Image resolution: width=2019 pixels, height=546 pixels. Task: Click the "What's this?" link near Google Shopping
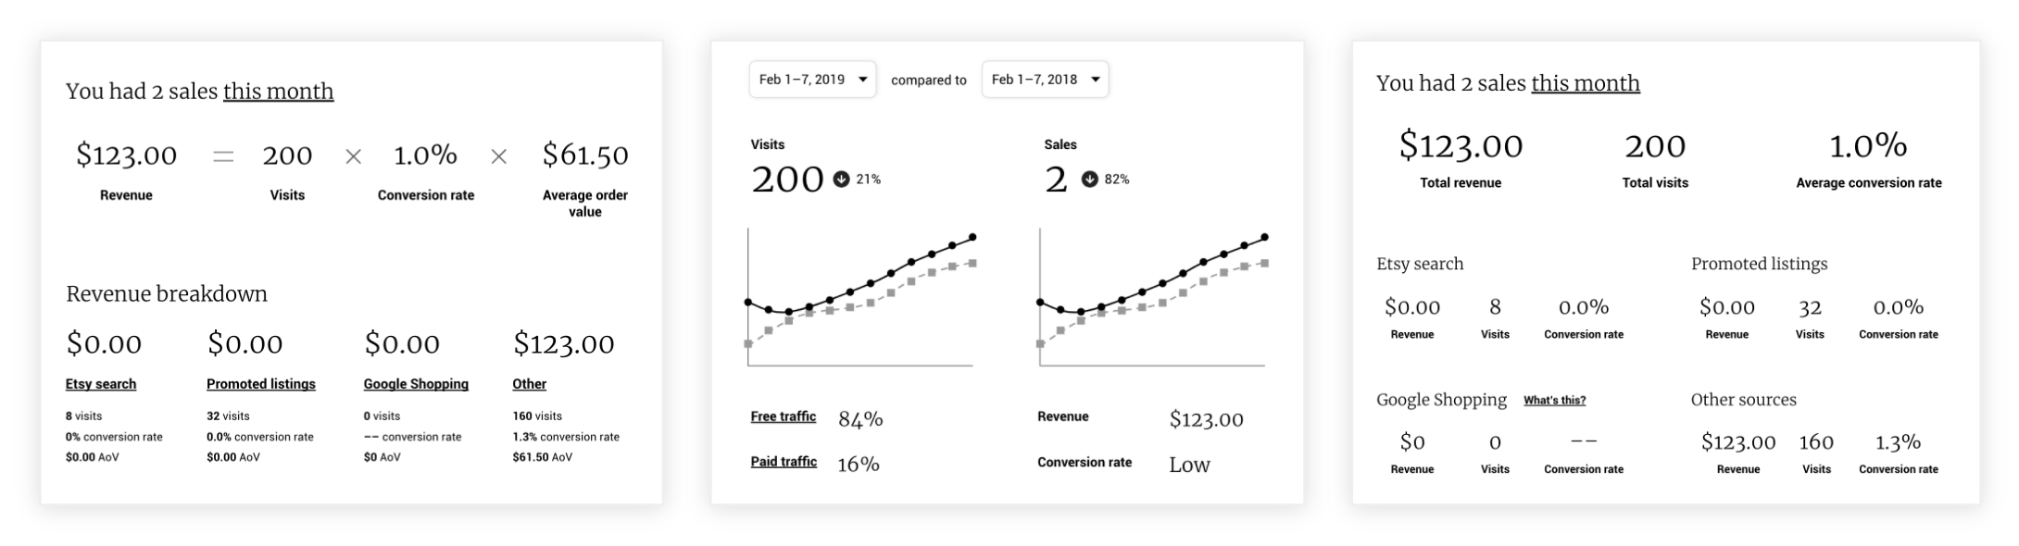click(1555, 401)
